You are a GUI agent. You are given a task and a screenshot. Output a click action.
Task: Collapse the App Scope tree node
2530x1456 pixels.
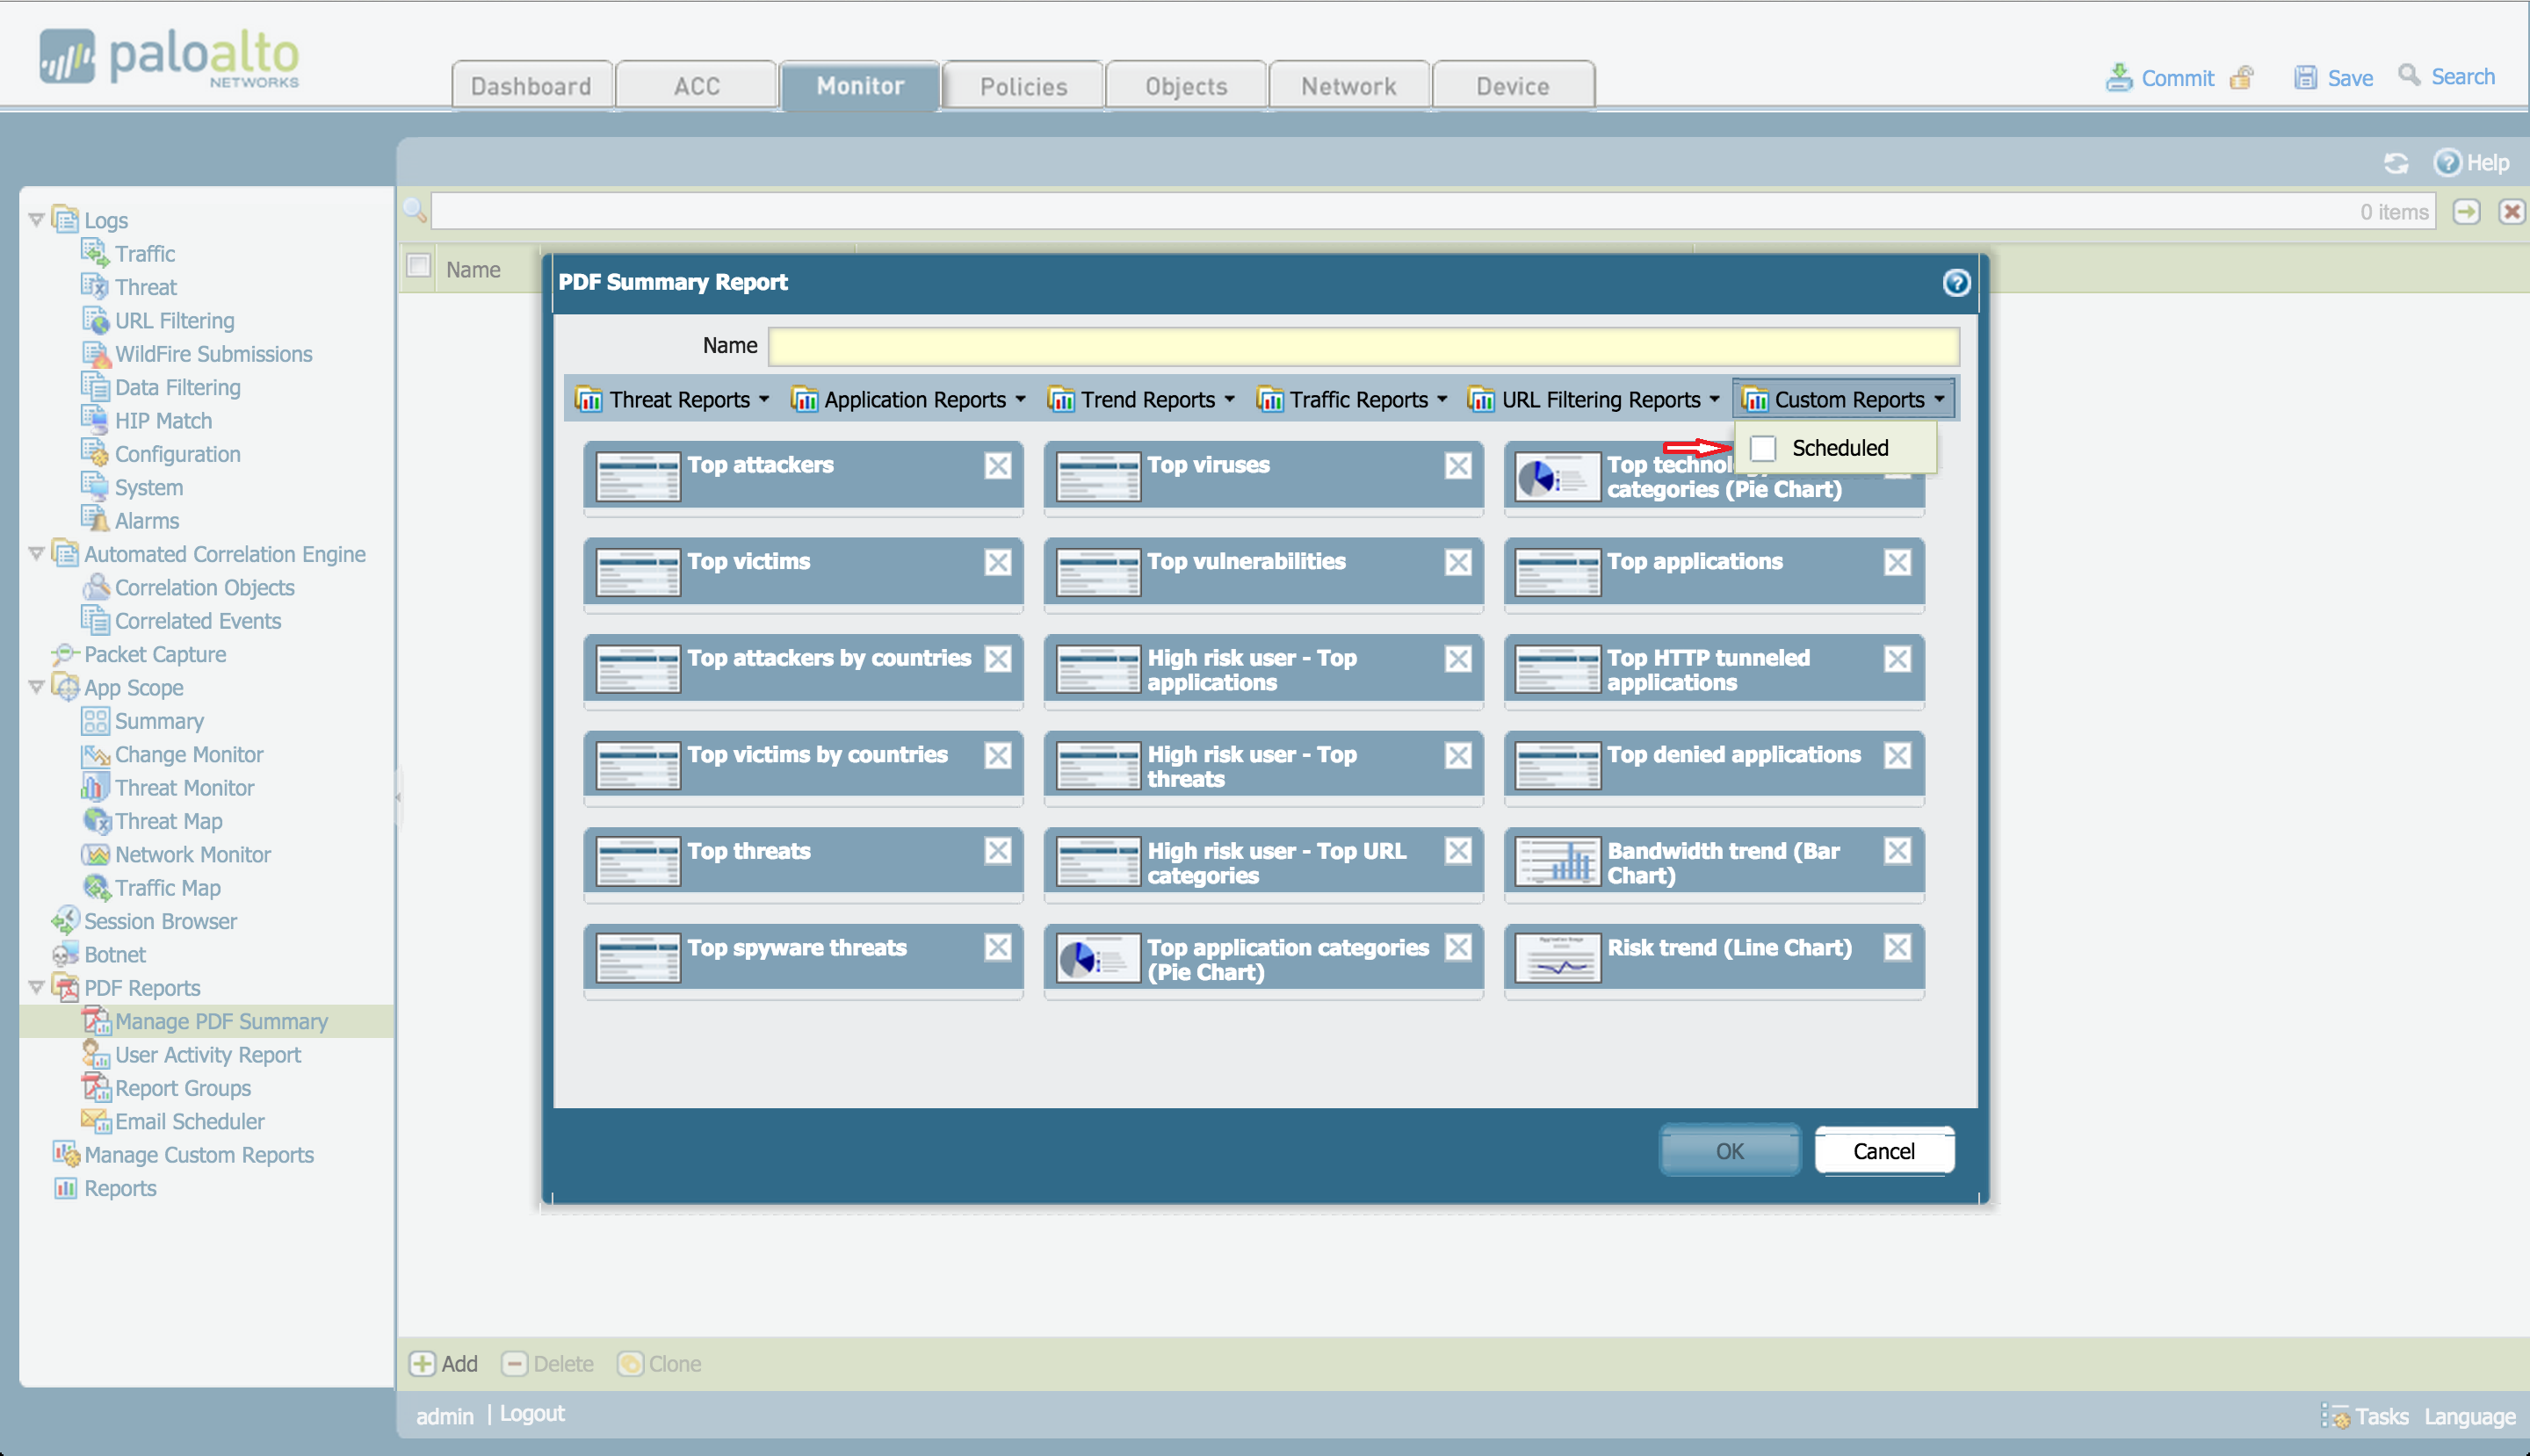tap(36, 687)
